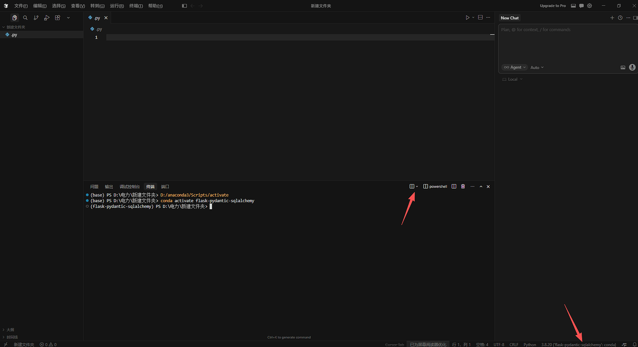Viewport: 638px width, 347px height.
Task: Open the Explorer view in the sidebar
Action: pyautogui.click(x=15, y=18)
